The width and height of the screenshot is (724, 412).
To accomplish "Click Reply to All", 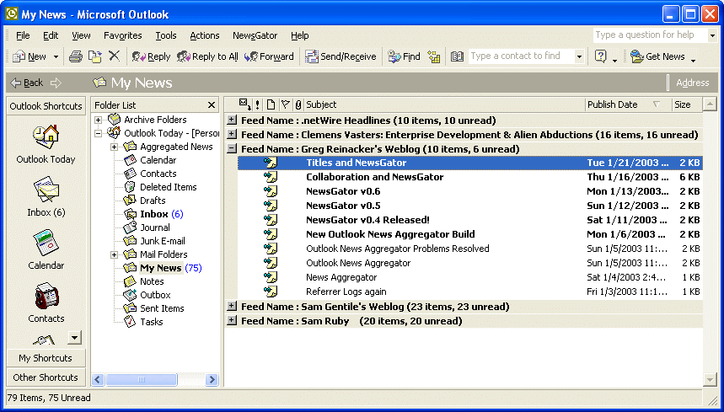I will coord(207,56).
